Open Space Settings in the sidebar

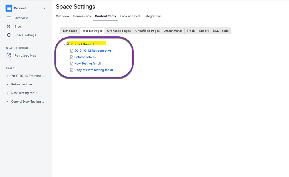tap(25, 35)
